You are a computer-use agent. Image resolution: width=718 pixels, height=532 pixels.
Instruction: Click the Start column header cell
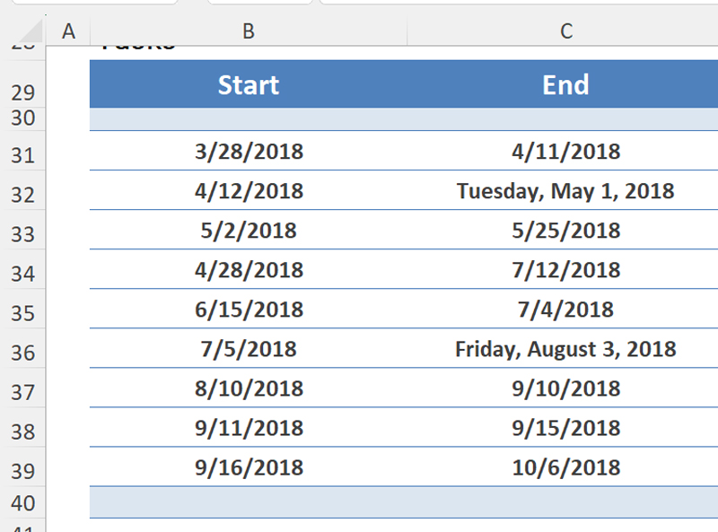coord(249,85)
